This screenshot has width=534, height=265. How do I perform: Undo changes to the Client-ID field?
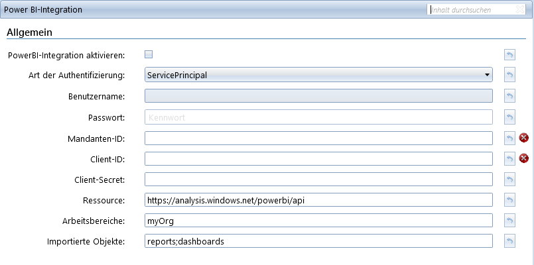coord(509,158)
